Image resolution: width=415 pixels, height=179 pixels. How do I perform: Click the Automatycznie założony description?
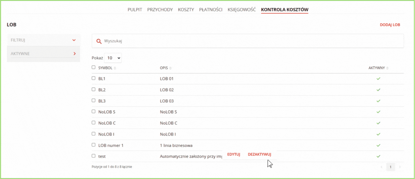click(x=191, y=156)
